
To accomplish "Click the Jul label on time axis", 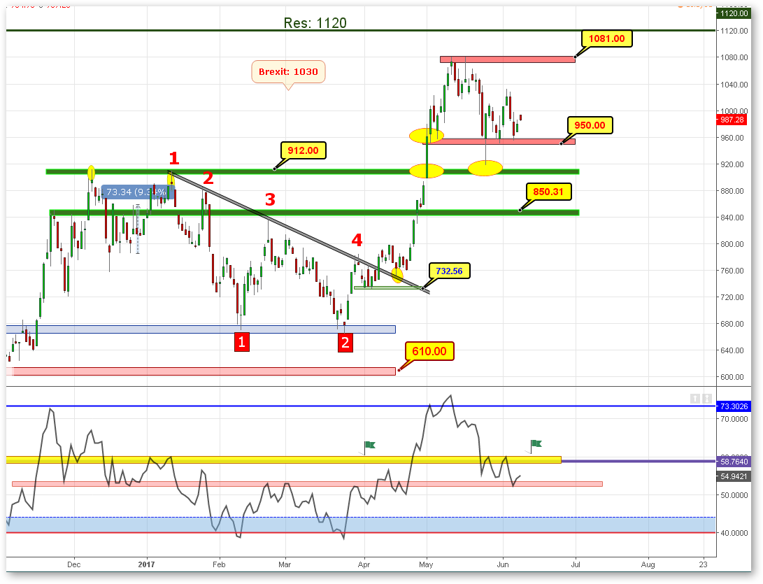I will click(576, 564).
